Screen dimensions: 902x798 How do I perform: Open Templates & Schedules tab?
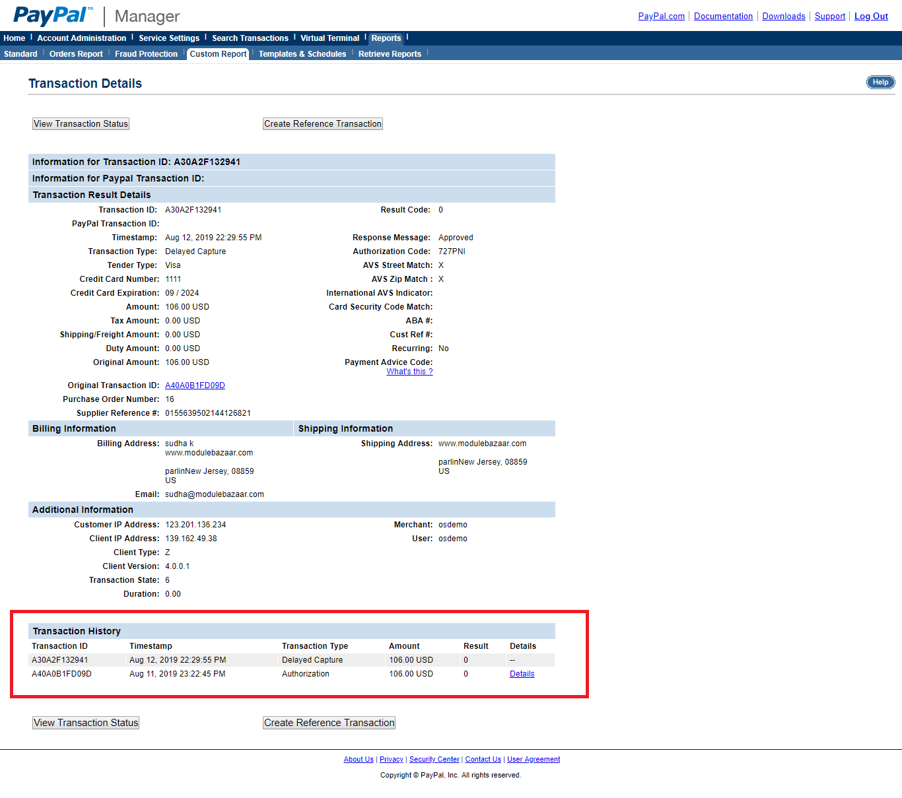pyautogui.click(x=302, y=54)
